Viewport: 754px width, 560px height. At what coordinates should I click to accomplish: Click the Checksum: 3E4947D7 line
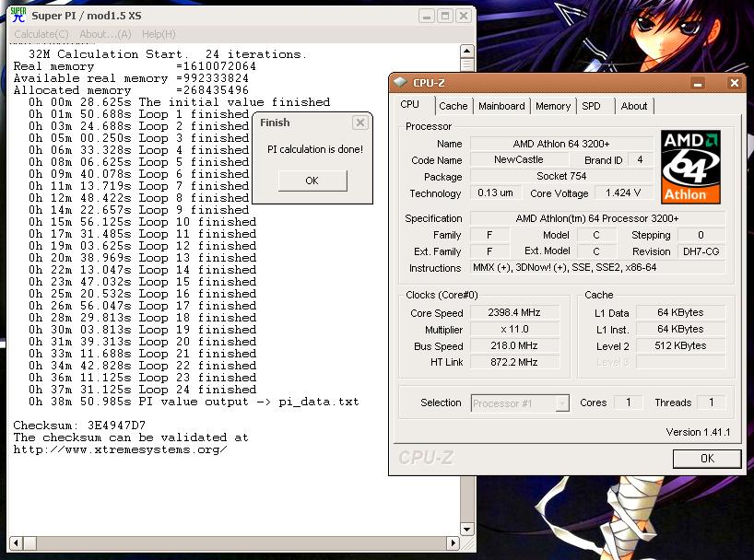pos(79,426)
